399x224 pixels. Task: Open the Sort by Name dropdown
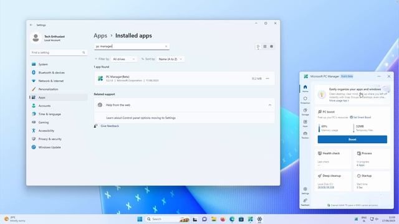pos(170,59)
